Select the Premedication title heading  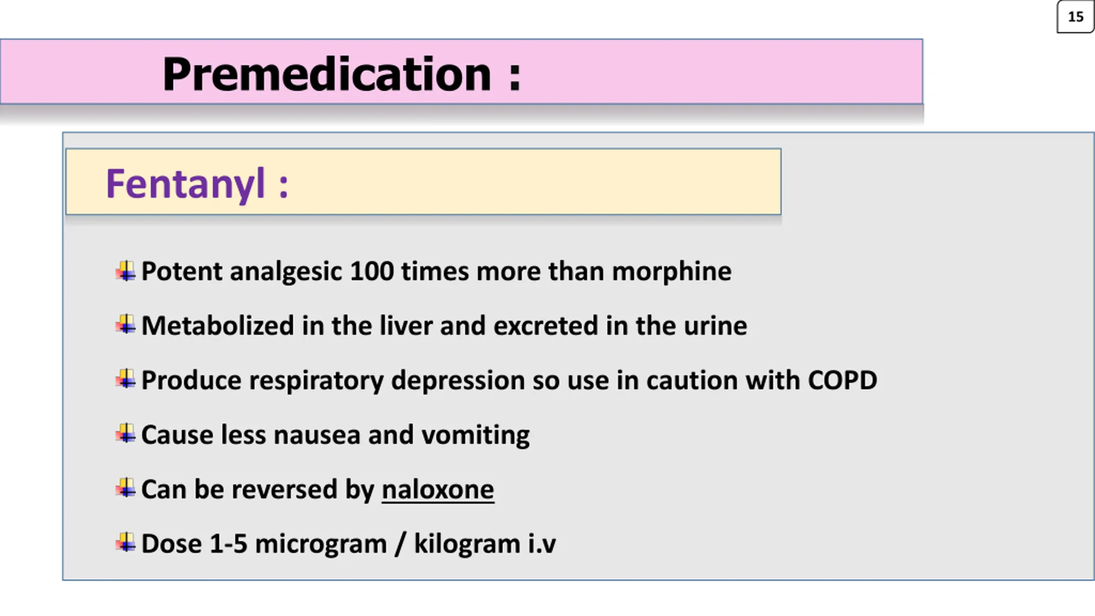[x=341, y=74]
